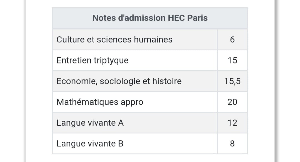Image resolution: width=300 pixels, height=162 pixels.
Task: Click the word 'sociologie' in third row
Action: pyautogui.click(x=120, y=81)
